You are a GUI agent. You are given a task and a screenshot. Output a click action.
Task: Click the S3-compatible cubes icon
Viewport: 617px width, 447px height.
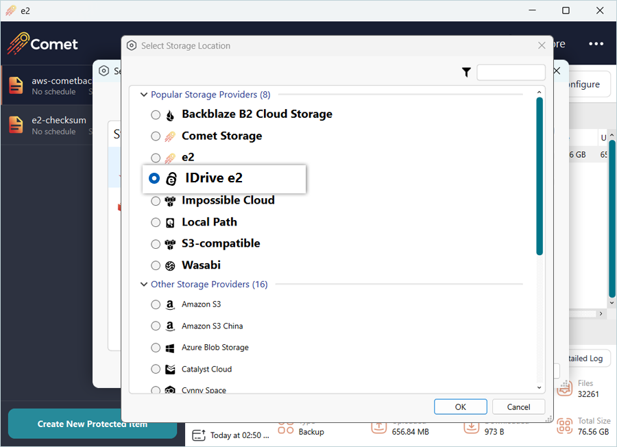(x=170, y=244)
